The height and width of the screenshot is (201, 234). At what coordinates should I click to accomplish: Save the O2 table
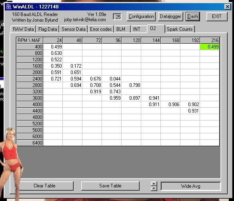point(110,186)
